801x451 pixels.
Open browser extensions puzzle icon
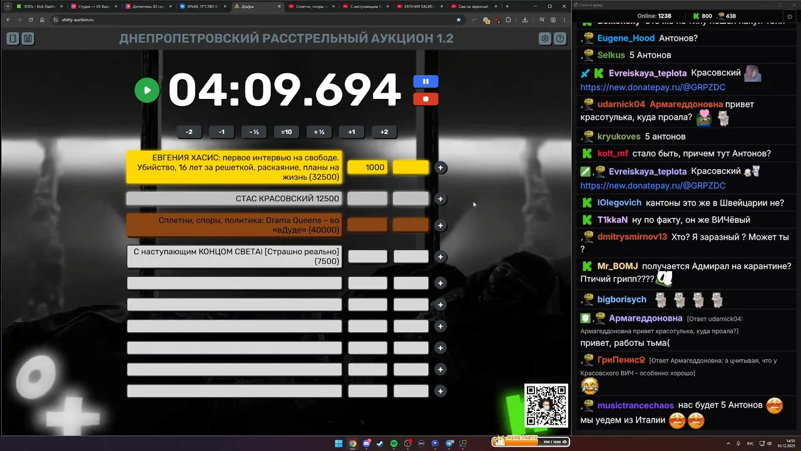coord(508,19)
